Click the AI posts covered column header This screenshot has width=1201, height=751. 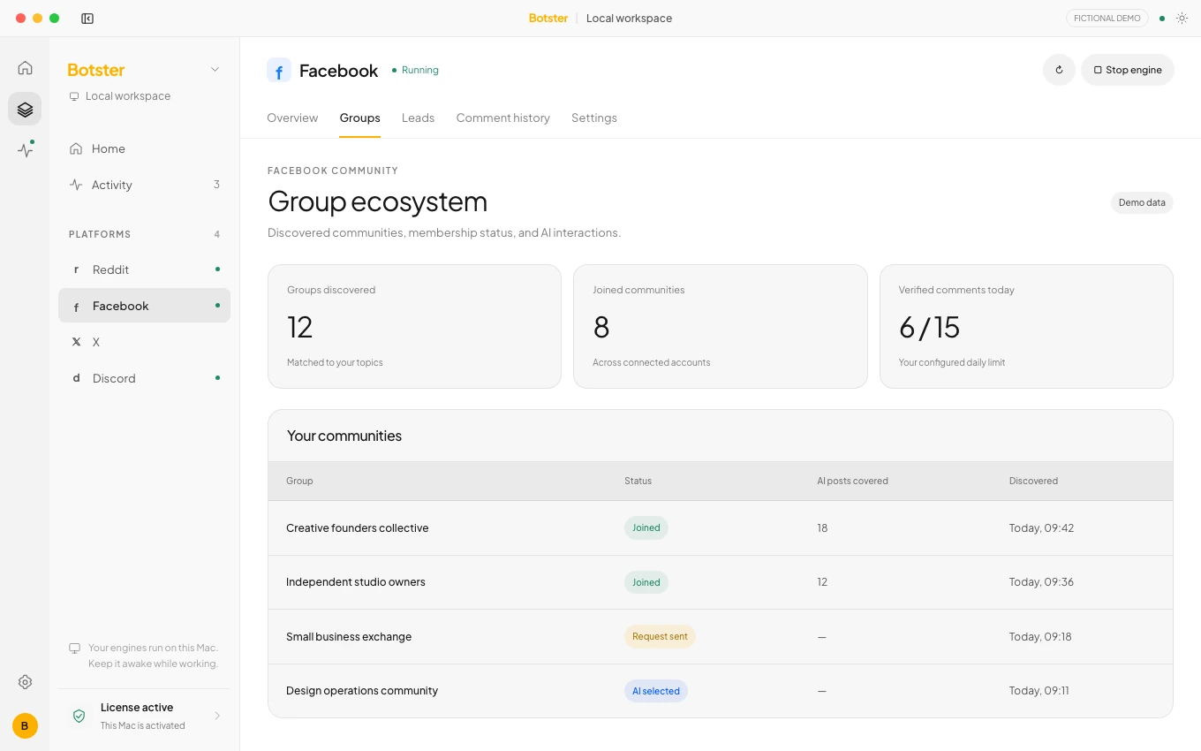pos(852,481)
